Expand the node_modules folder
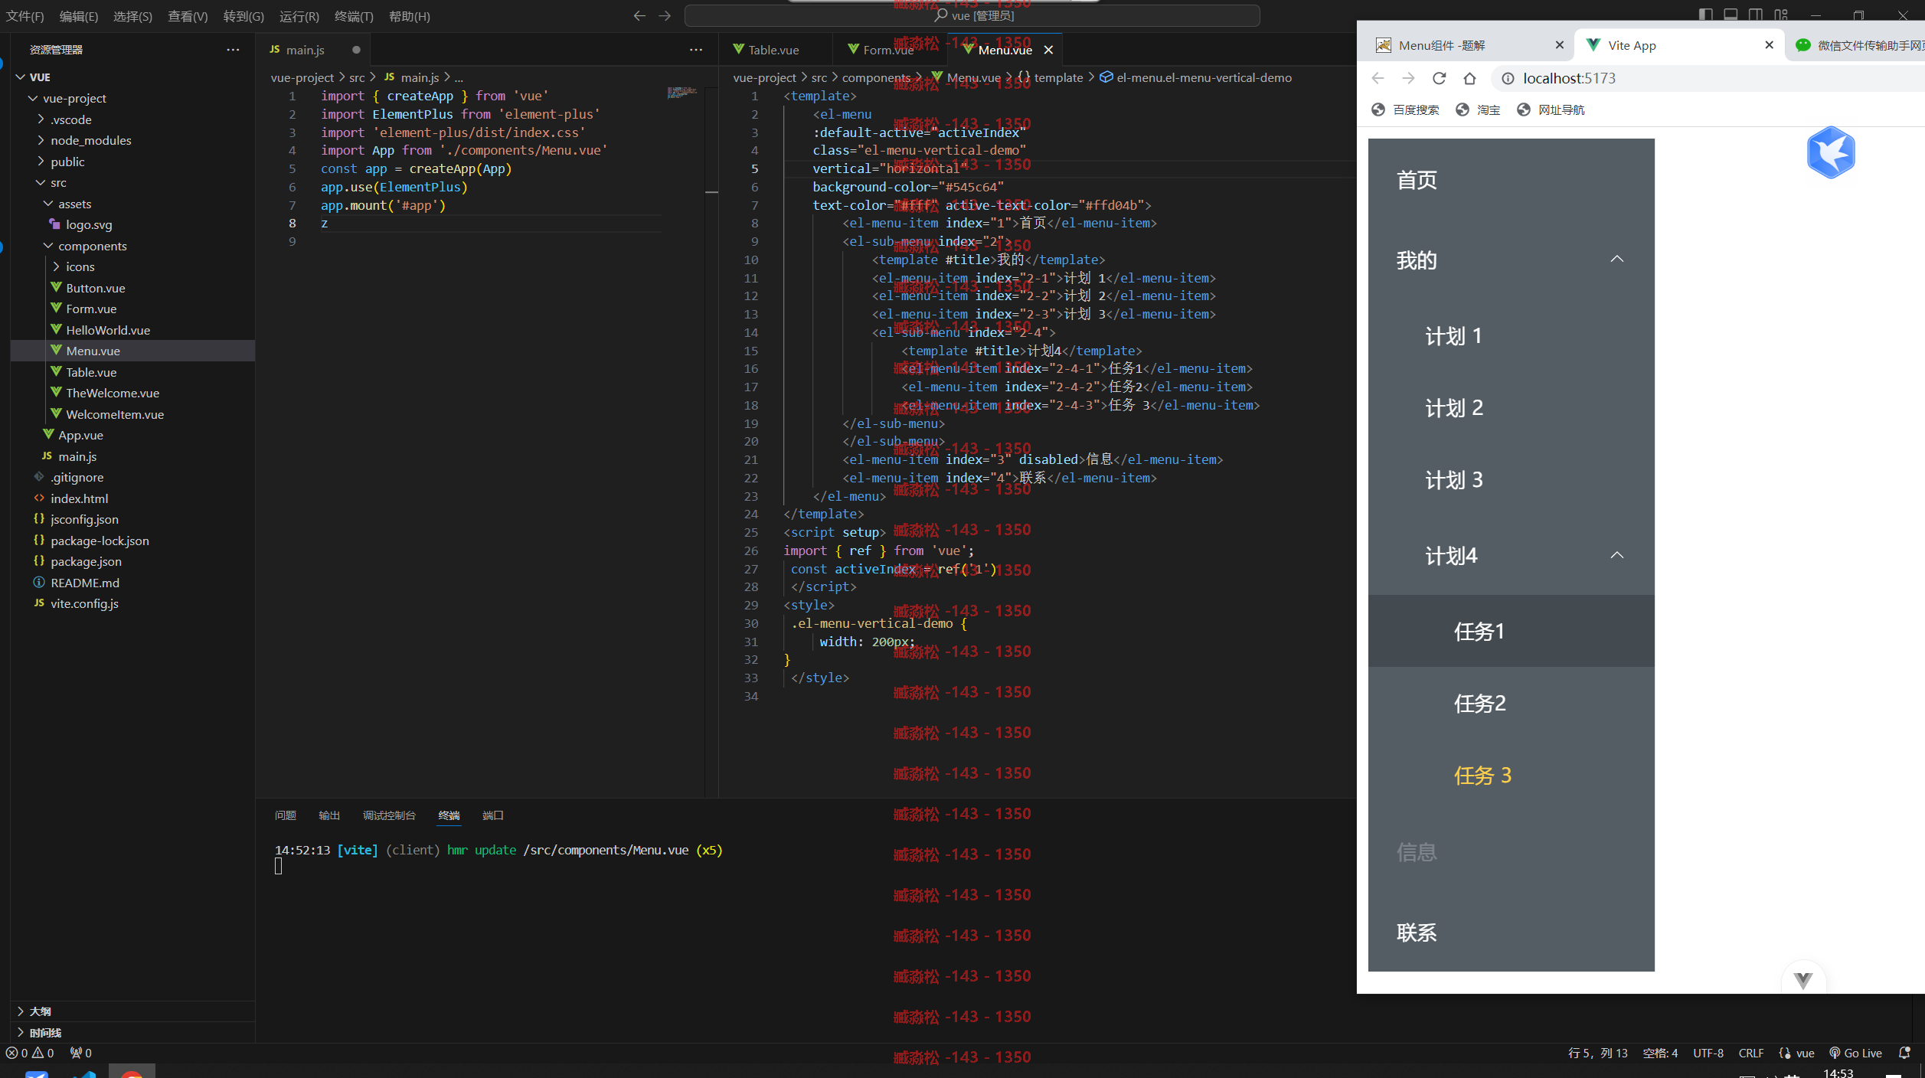The width and height of the screenshot is (1925, 1078). point(41,140)
